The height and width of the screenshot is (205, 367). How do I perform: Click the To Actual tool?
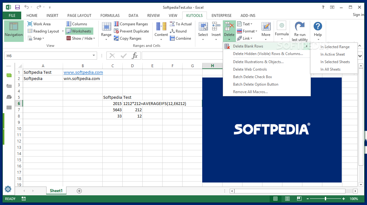click(181, 24)
